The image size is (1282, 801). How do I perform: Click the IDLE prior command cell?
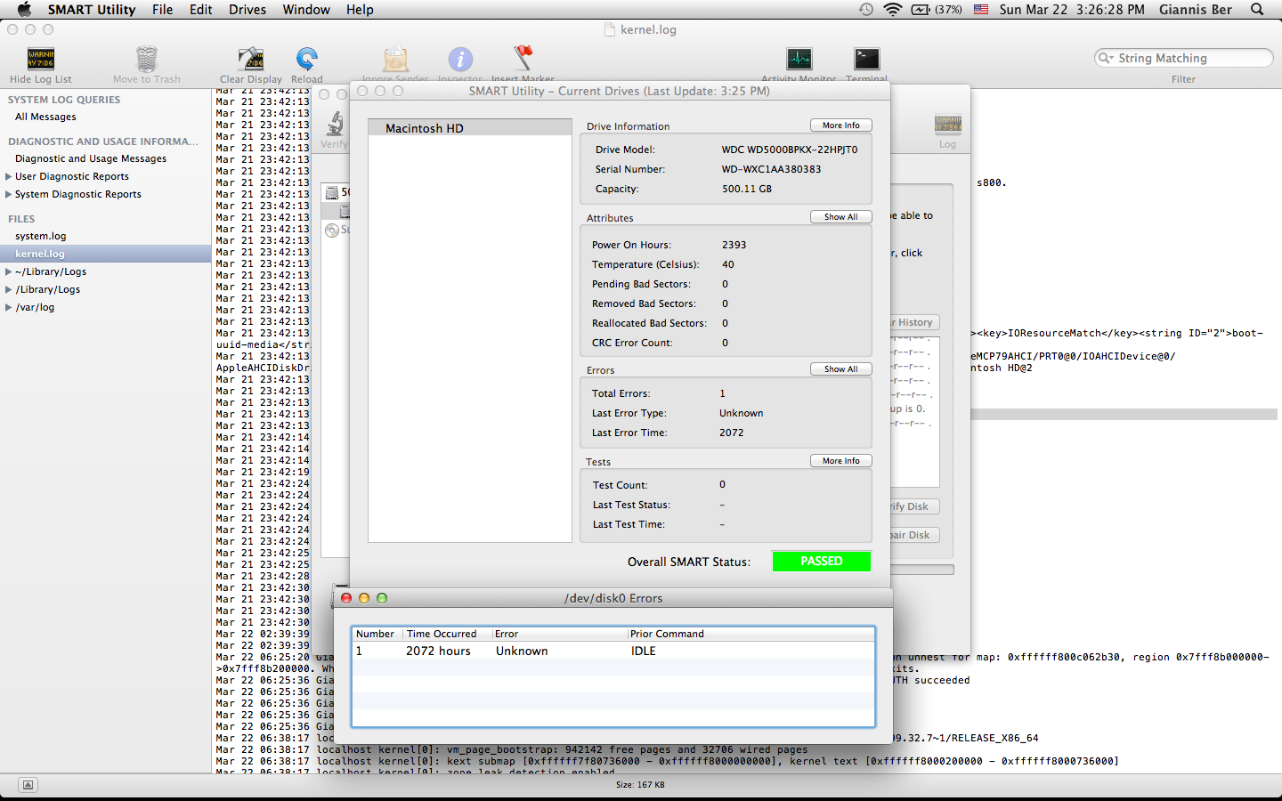pos(644,651)
